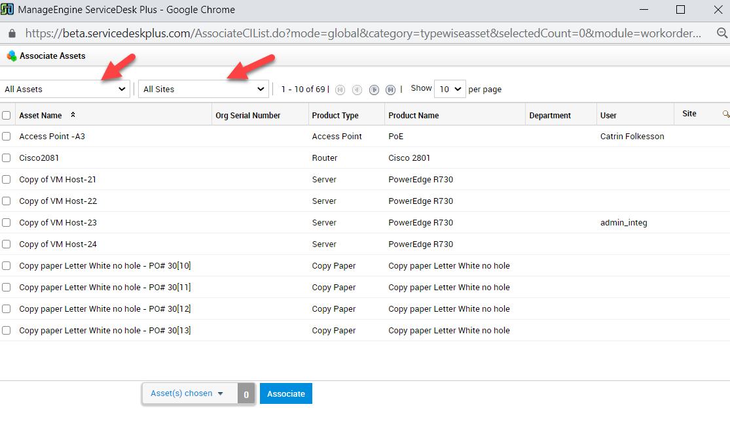Viewport: 730px width, 432px height.
Task: Open the All Sites filter dropdown
Action: tap(204, 89)
